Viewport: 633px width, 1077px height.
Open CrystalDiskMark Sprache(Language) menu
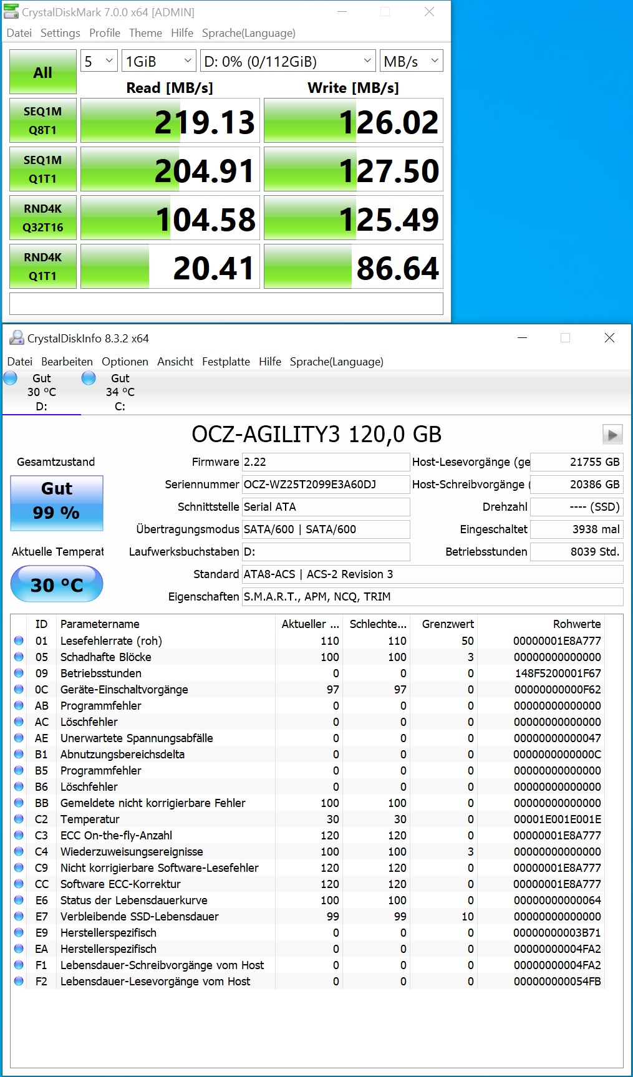point(249,33)
